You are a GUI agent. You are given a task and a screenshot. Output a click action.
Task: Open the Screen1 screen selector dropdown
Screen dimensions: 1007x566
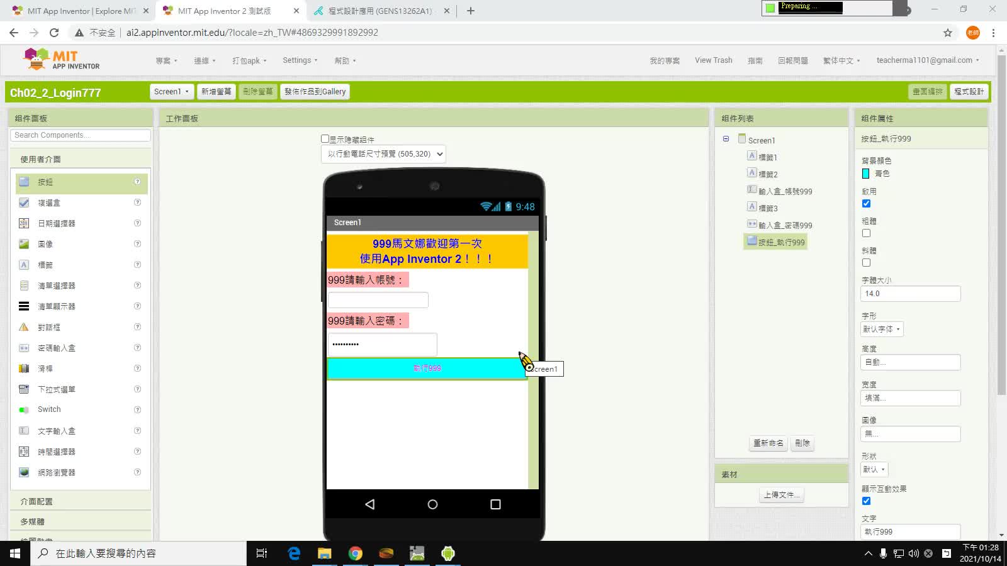pyautogui.click(x=171, y=91)
